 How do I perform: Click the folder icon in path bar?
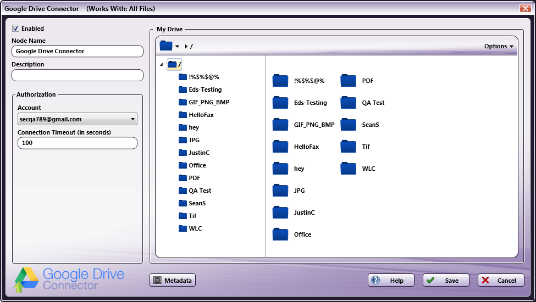[166, 46]
